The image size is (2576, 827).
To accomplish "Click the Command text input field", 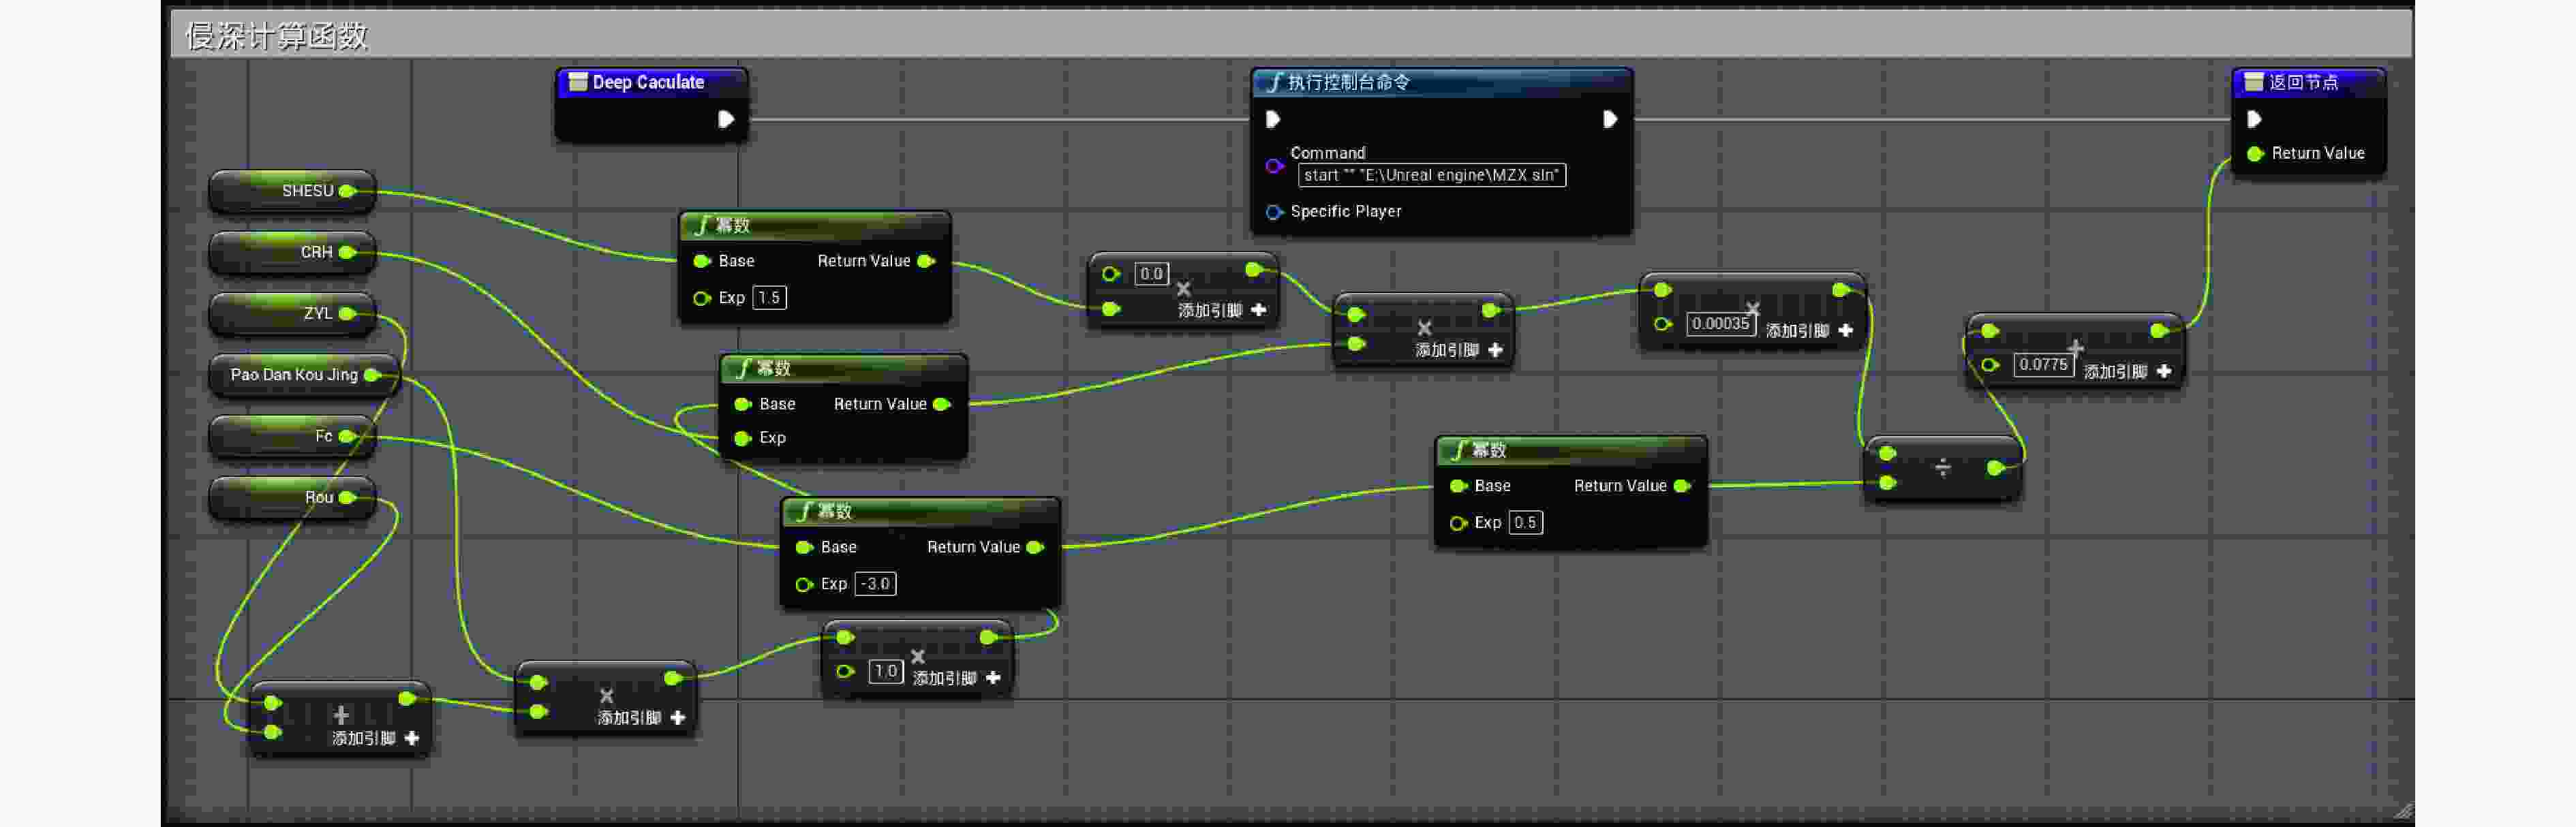I will coord(1431,176).
